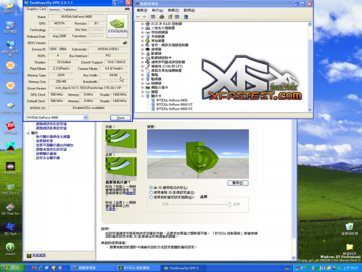Click the pause (暫停) button under the 3D preview
The width and height of the screenshot is (362, 272).
coord(238,183)
